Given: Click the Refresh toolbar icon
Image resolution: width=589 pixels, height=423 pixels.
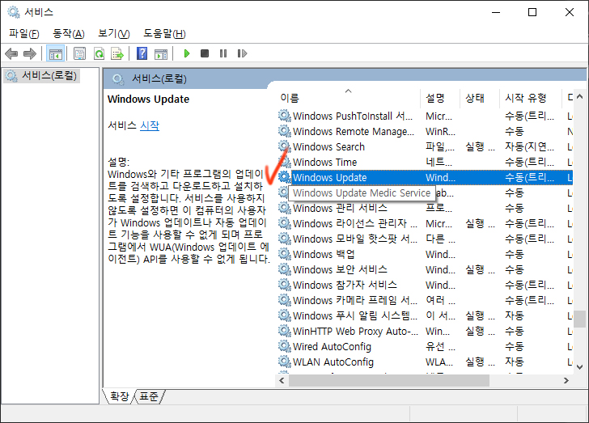Looking at the screenshot, I should pyautogui.click(x=99, y=53).
